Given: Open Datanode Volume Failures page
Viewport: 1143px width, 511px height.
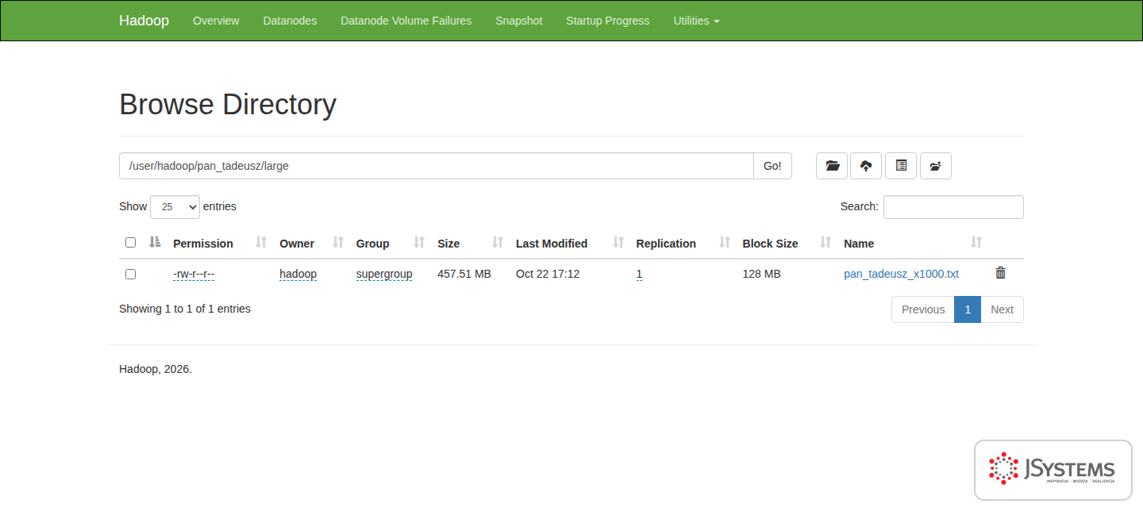Looking at the screenshot, I should point(406,21).
